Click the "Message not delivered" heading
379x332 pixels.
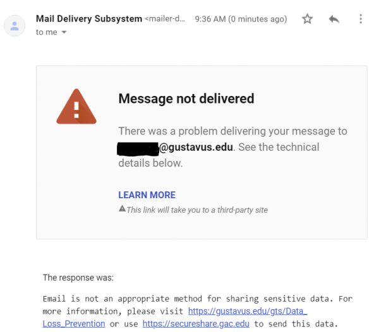[x=186, y=98]
